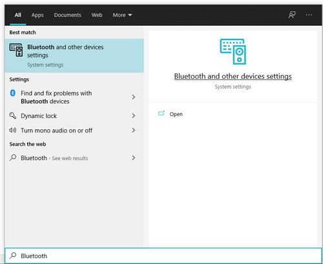The image size is (323, 264).
Task: Click the Search the web heading
Action: pyautogui.click(x=28, y=144)
